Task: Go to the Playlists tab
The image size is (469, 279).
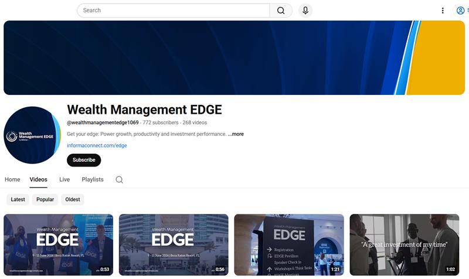Action: click(x=93, y=179)
